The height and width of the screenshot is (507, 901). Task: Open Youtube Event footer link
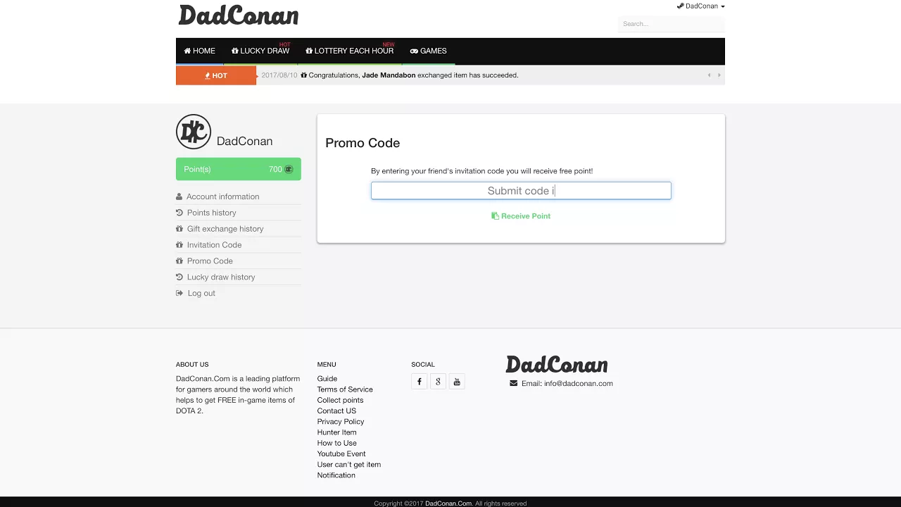tap(341, 454)
